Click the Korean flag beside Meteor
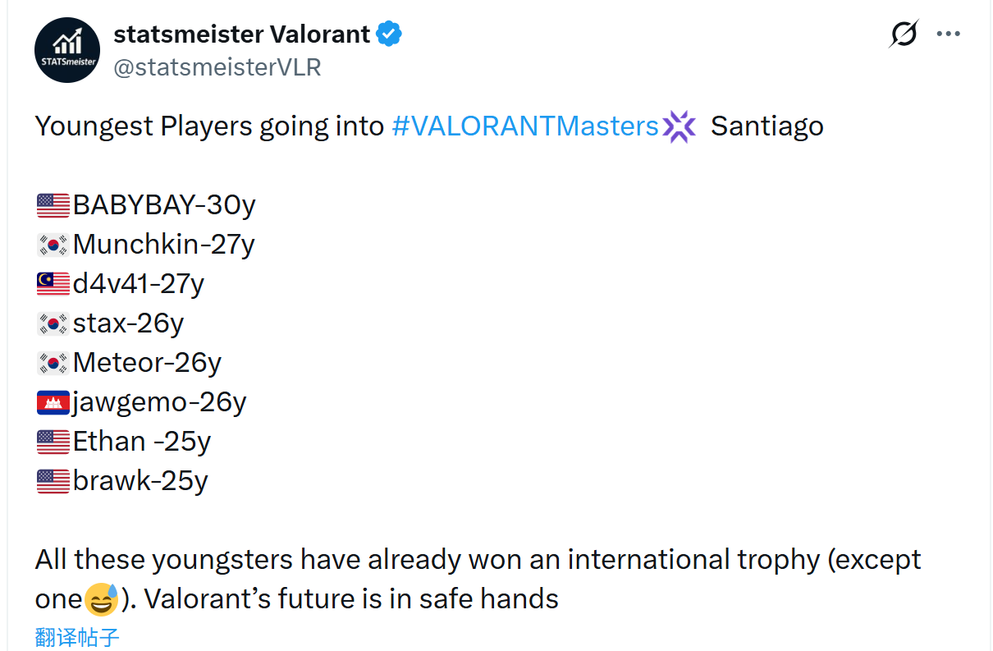The image size is (993, 651). pos(53,363)
